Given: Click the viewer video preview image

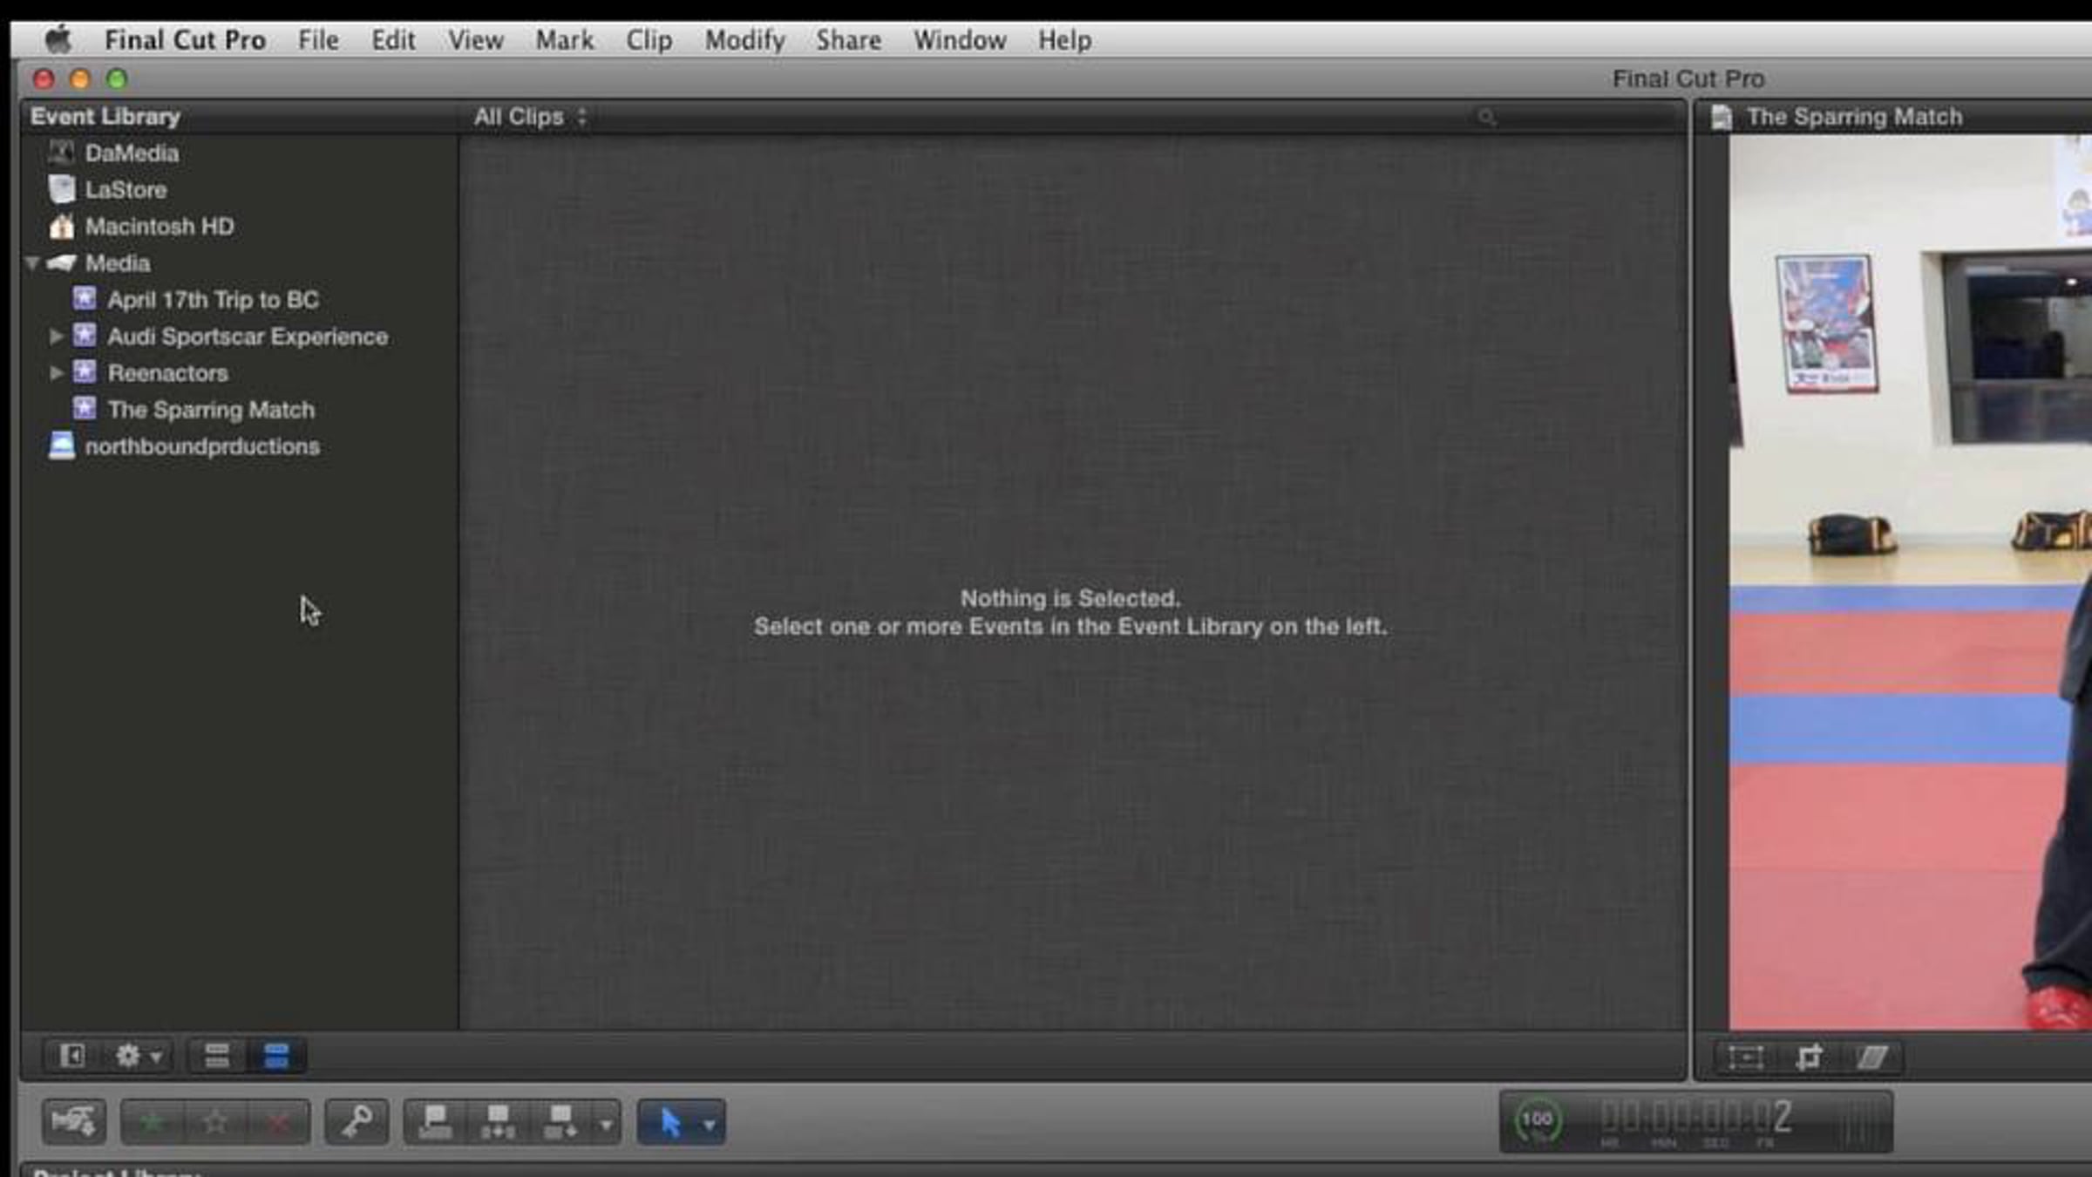Looking at the screenshot, I should pos(1911,582).
